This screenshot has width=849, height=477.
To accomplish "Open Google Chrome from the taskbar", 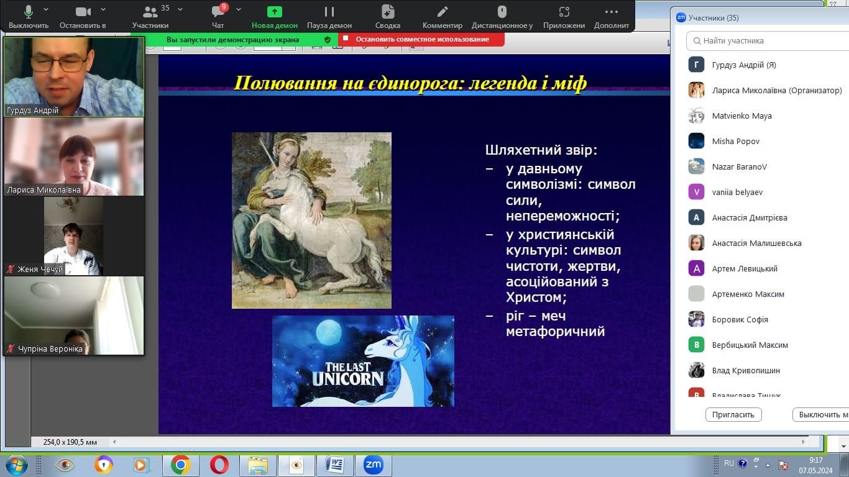I will point(180,465).
